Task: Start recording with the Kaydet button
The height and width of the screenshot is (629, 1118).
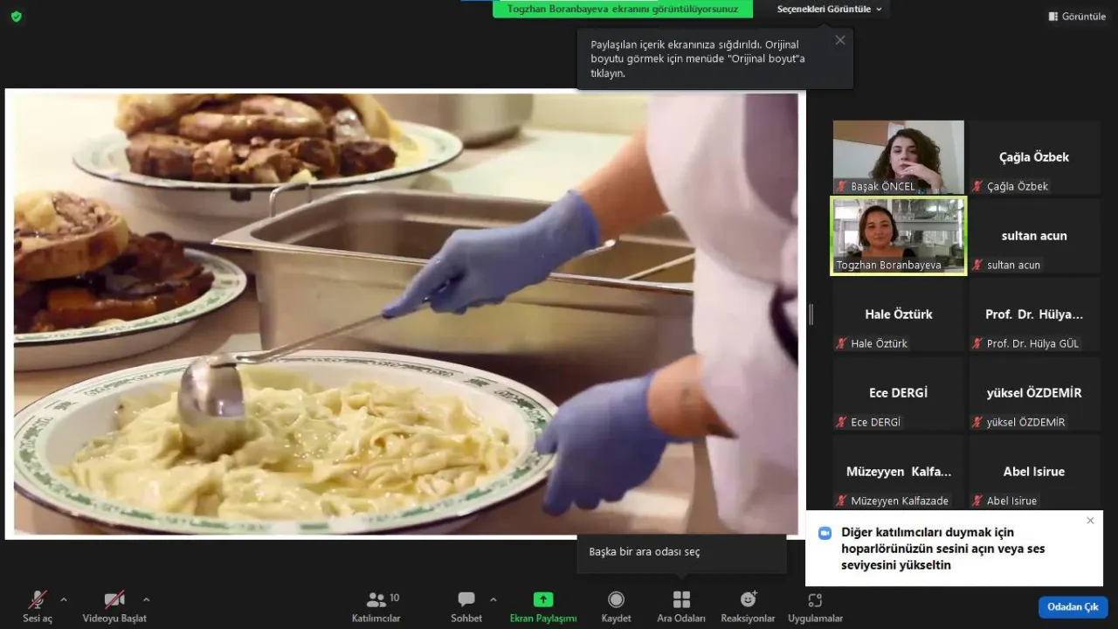Action: tap(616, 606)
